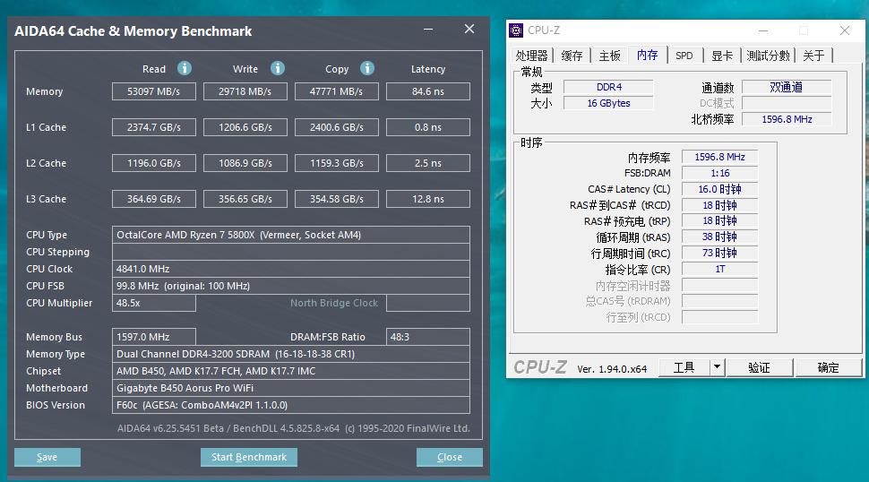
Task: Open the 主板 tab in CPU-Z
Action: click(609, 56)
